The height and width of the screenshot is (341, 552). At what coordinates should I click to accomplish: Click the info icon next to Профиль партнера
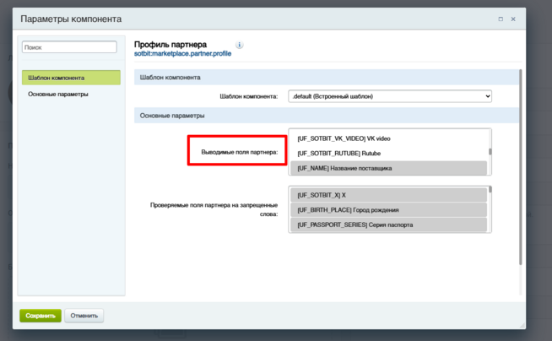point(240,45)
